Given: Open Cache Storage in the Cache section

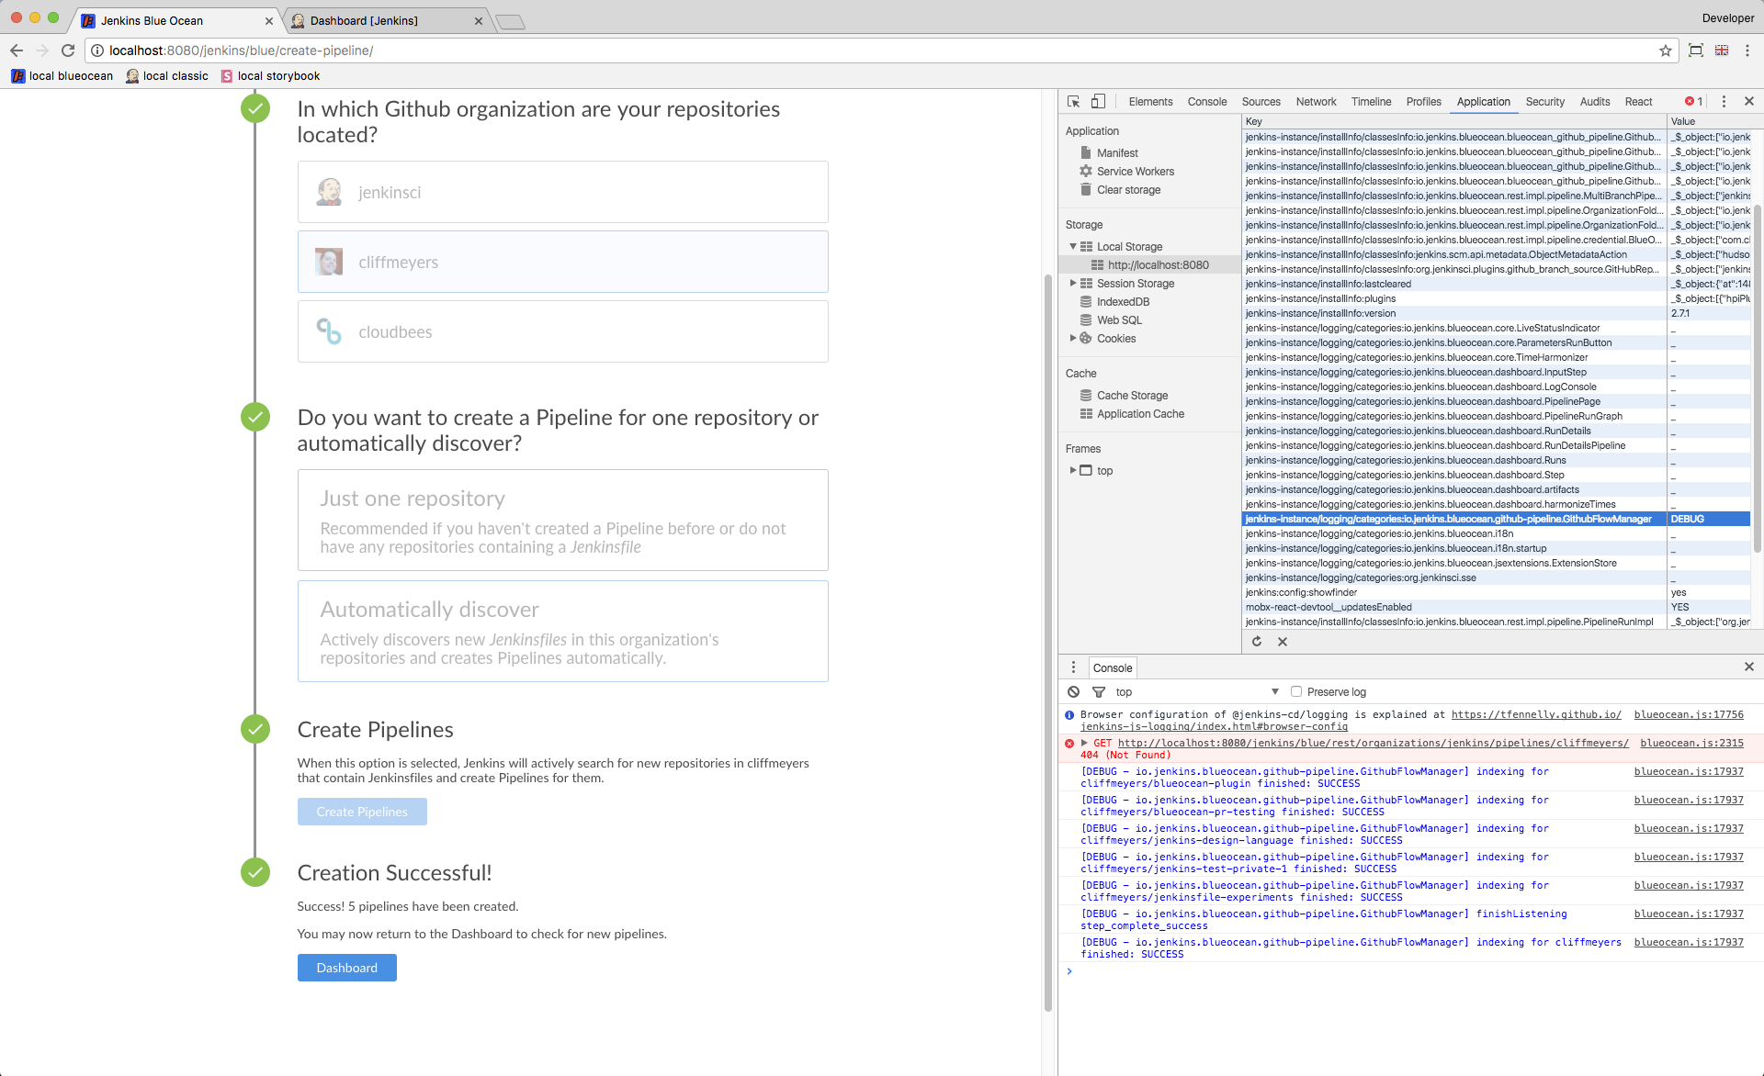Looking at the screenshot, I should (x=1132, y=395).
